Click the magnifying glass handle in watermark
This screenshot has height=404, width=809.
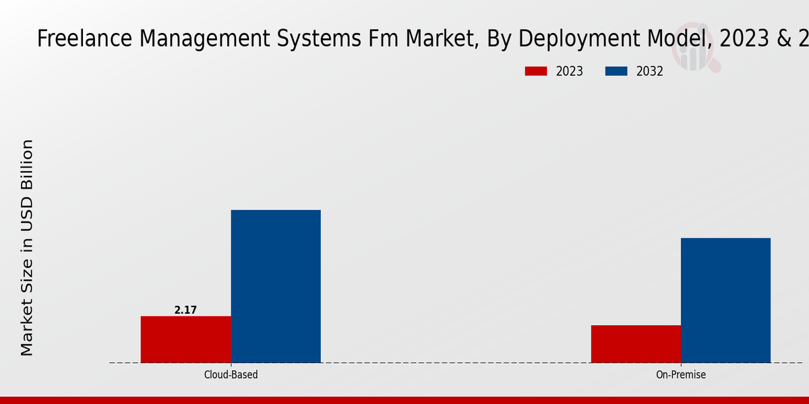tap(715, 66)
